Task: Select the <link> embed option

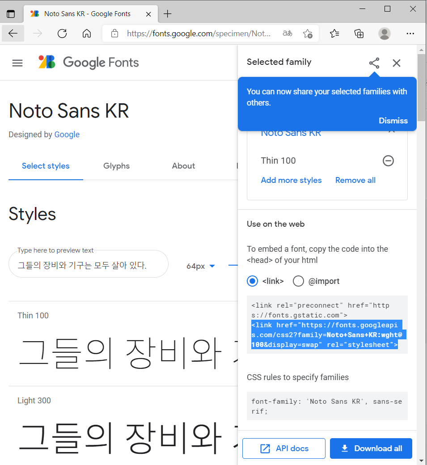Action: [252, 281]
